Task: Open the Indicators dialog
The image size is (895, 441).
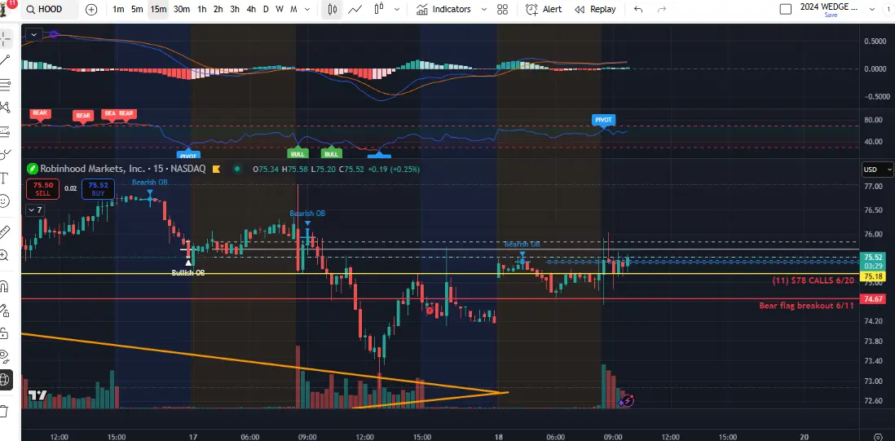Action: 443,9
